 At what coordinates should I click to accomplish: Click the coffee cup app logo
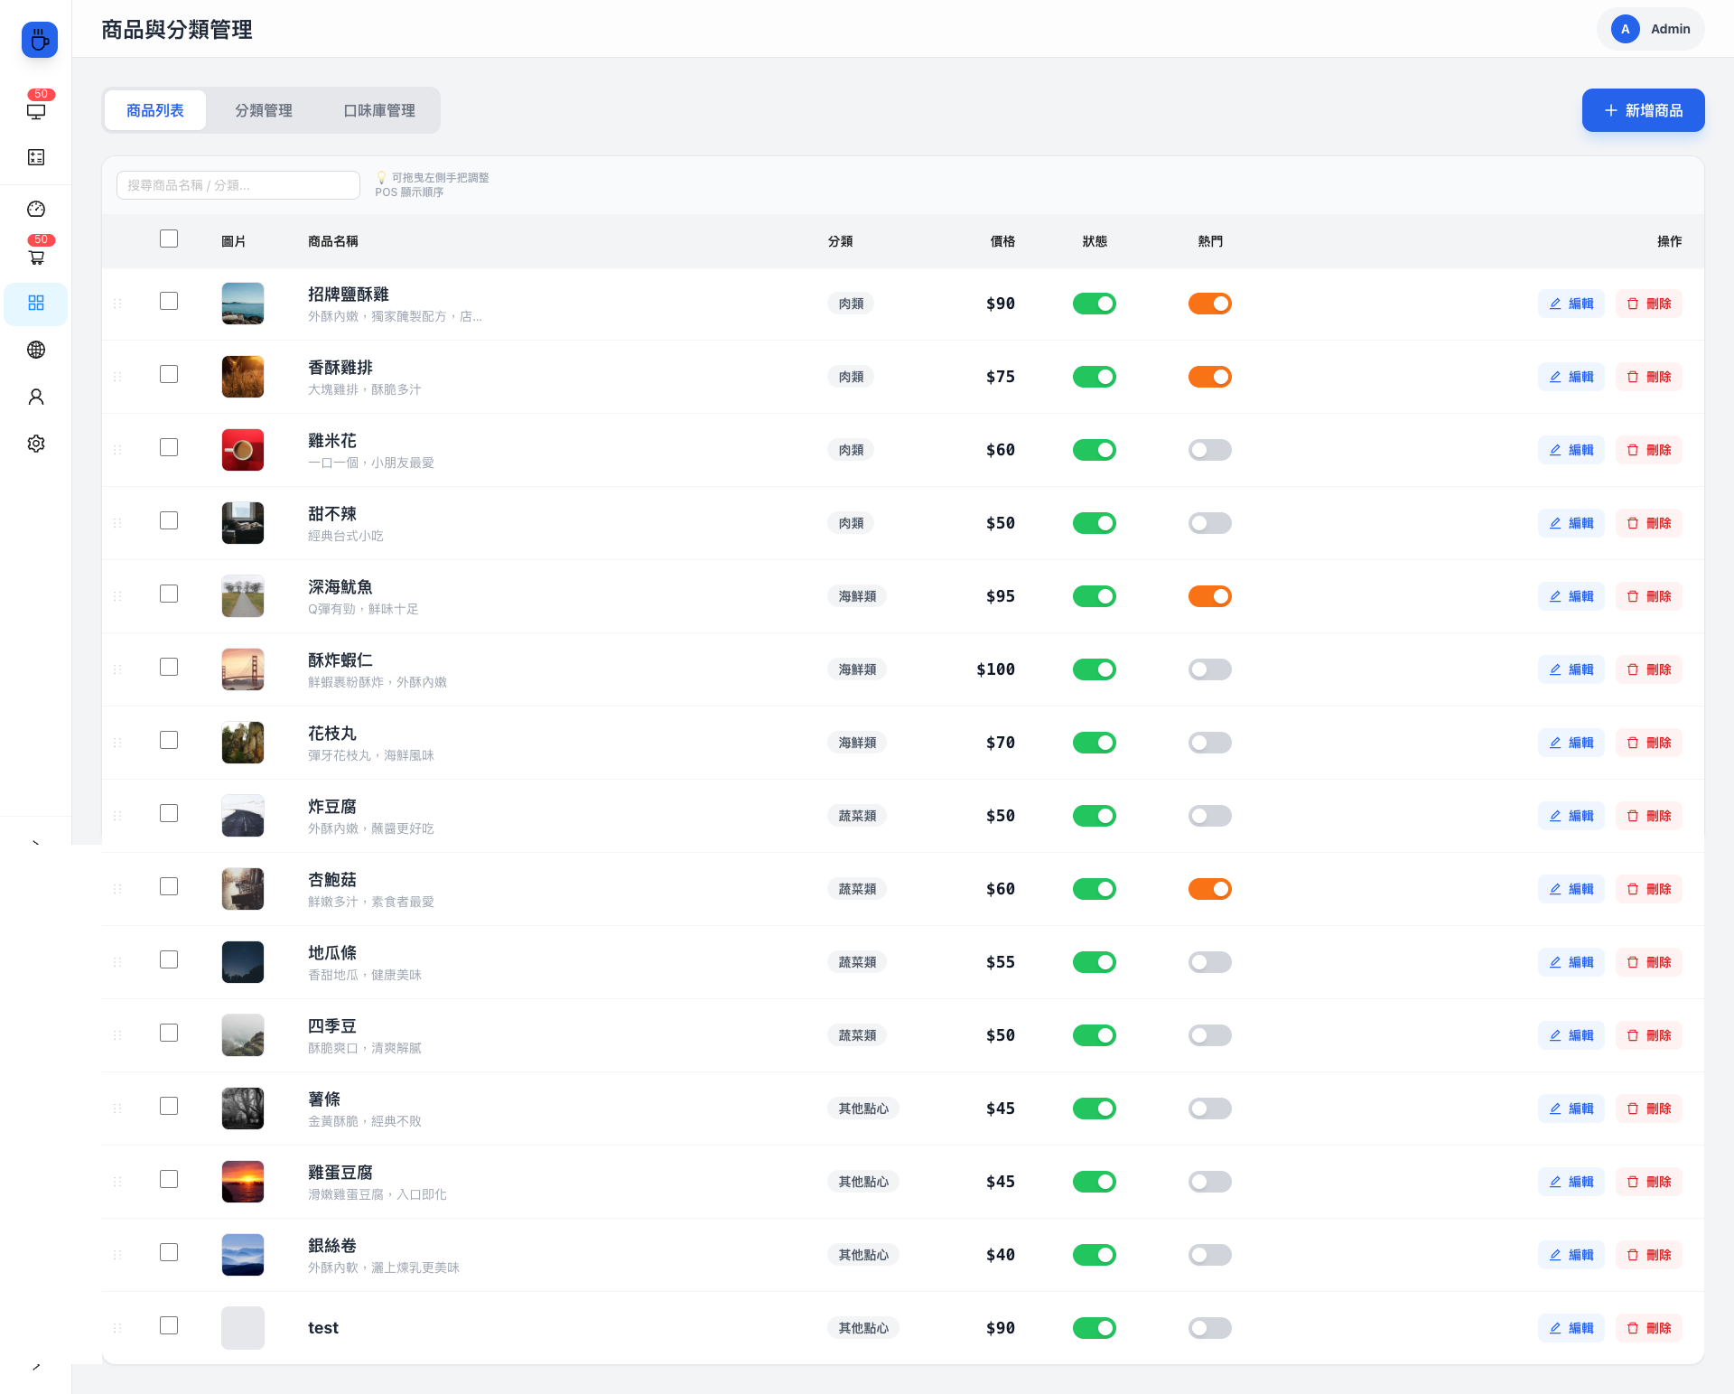coord(40,40)
